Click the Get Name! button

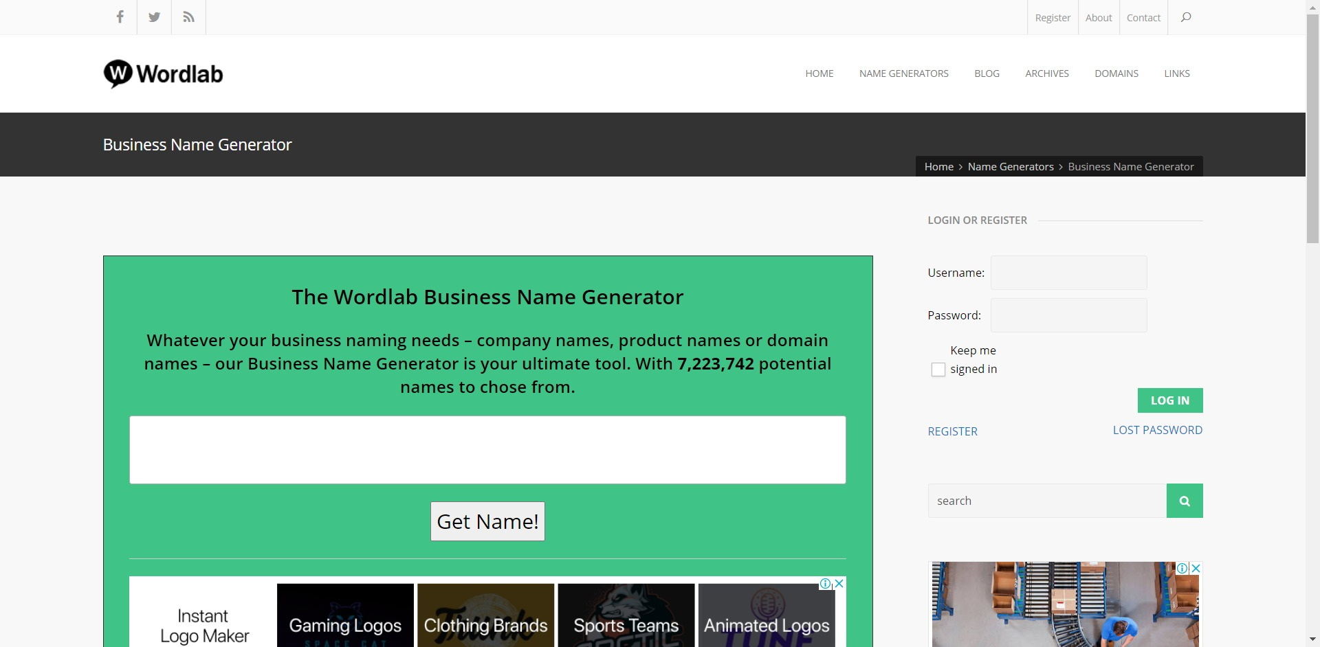(487, 521)
